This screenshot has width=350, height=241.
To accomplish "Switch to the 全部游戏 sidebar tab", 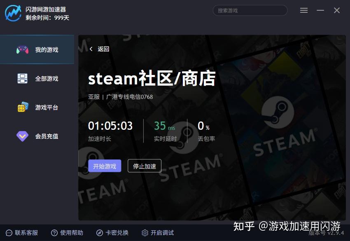I will pos(37,78).
